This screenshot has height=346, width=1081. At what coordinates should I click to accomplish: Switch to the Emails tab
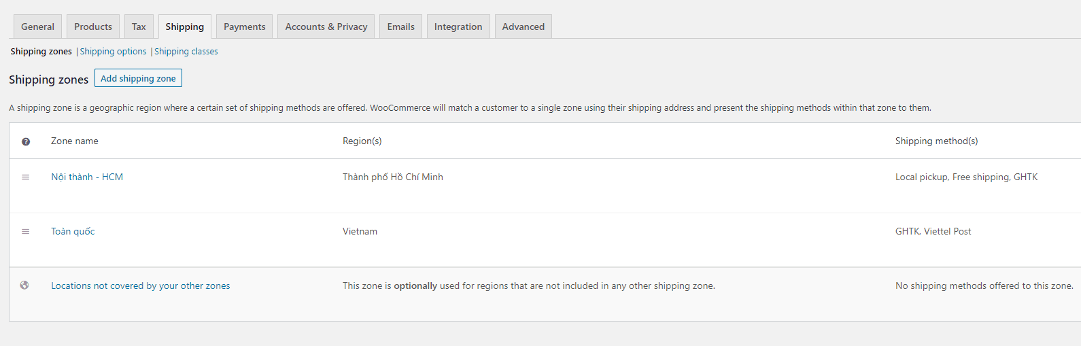[401, 27]
